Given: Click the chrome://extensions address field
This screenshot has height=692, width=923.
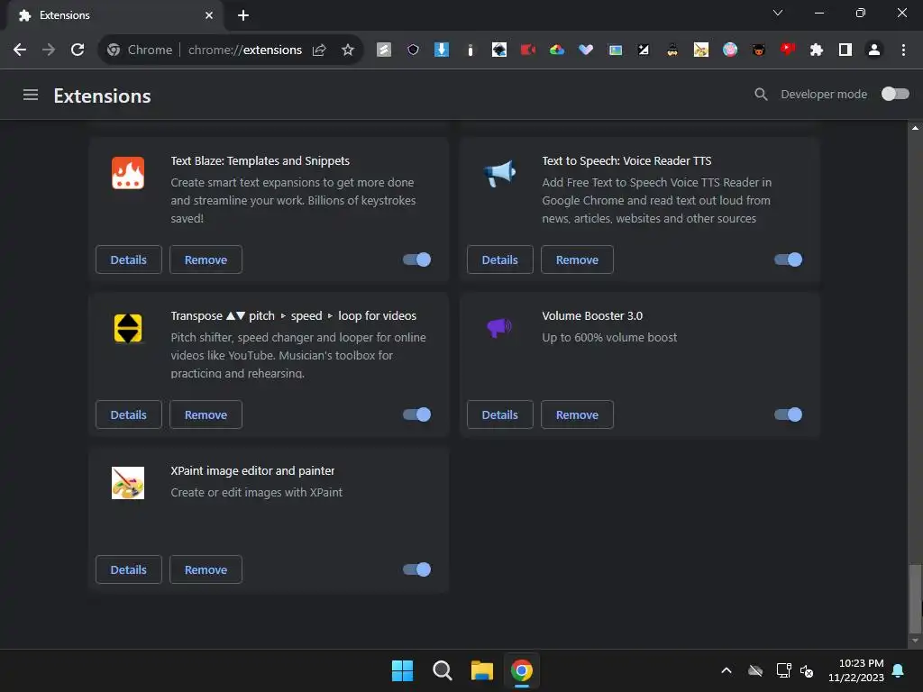Looking at the screenshot, I should tap(245, 50).
